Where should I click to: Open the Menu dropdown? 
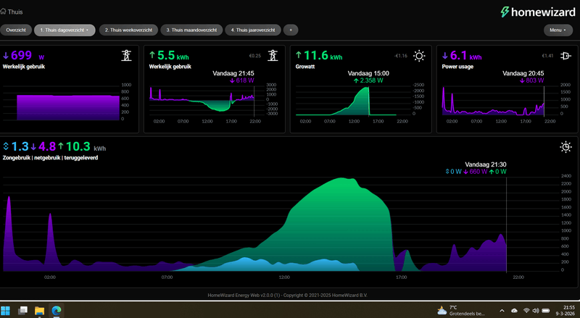558,30
